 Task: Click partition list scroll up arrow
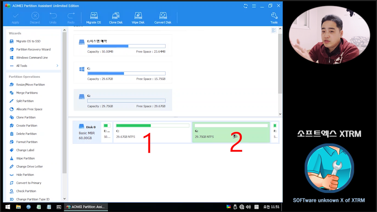(x=280, y=29)
